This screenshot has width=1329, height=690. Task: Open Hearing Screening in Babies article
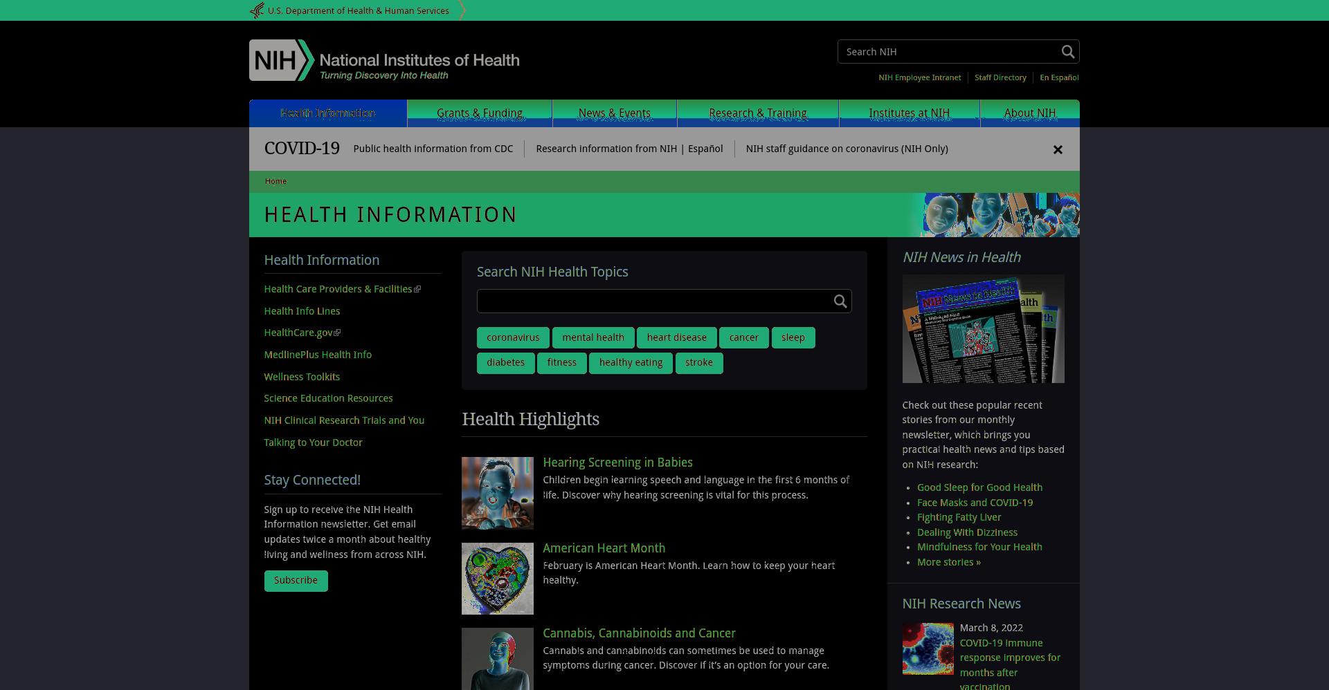tap(617, 463)
